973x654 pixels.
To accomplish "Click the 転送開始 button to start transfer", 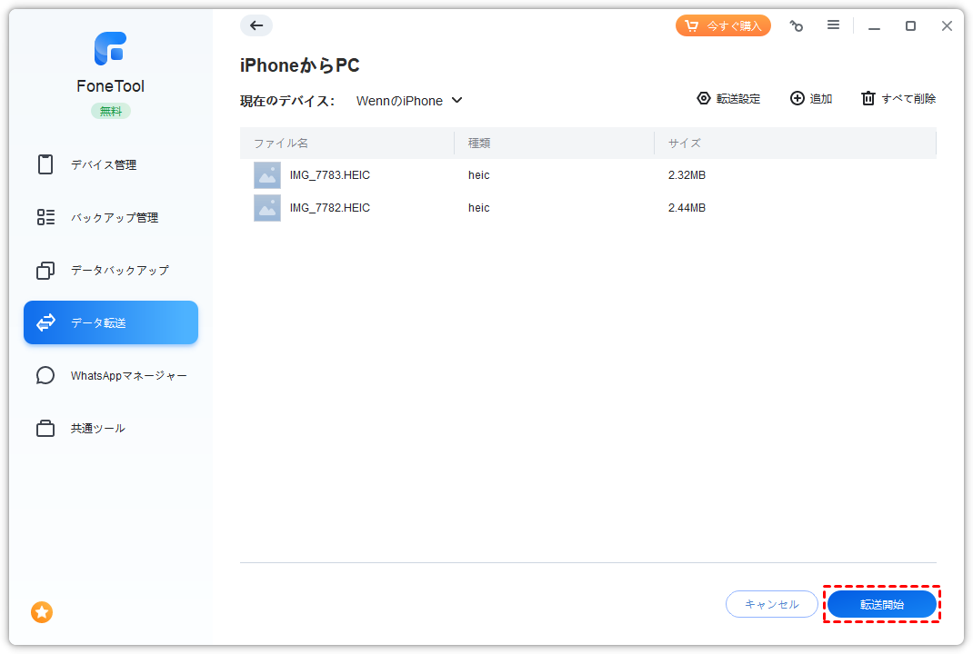I will click(x=881, y=603).
